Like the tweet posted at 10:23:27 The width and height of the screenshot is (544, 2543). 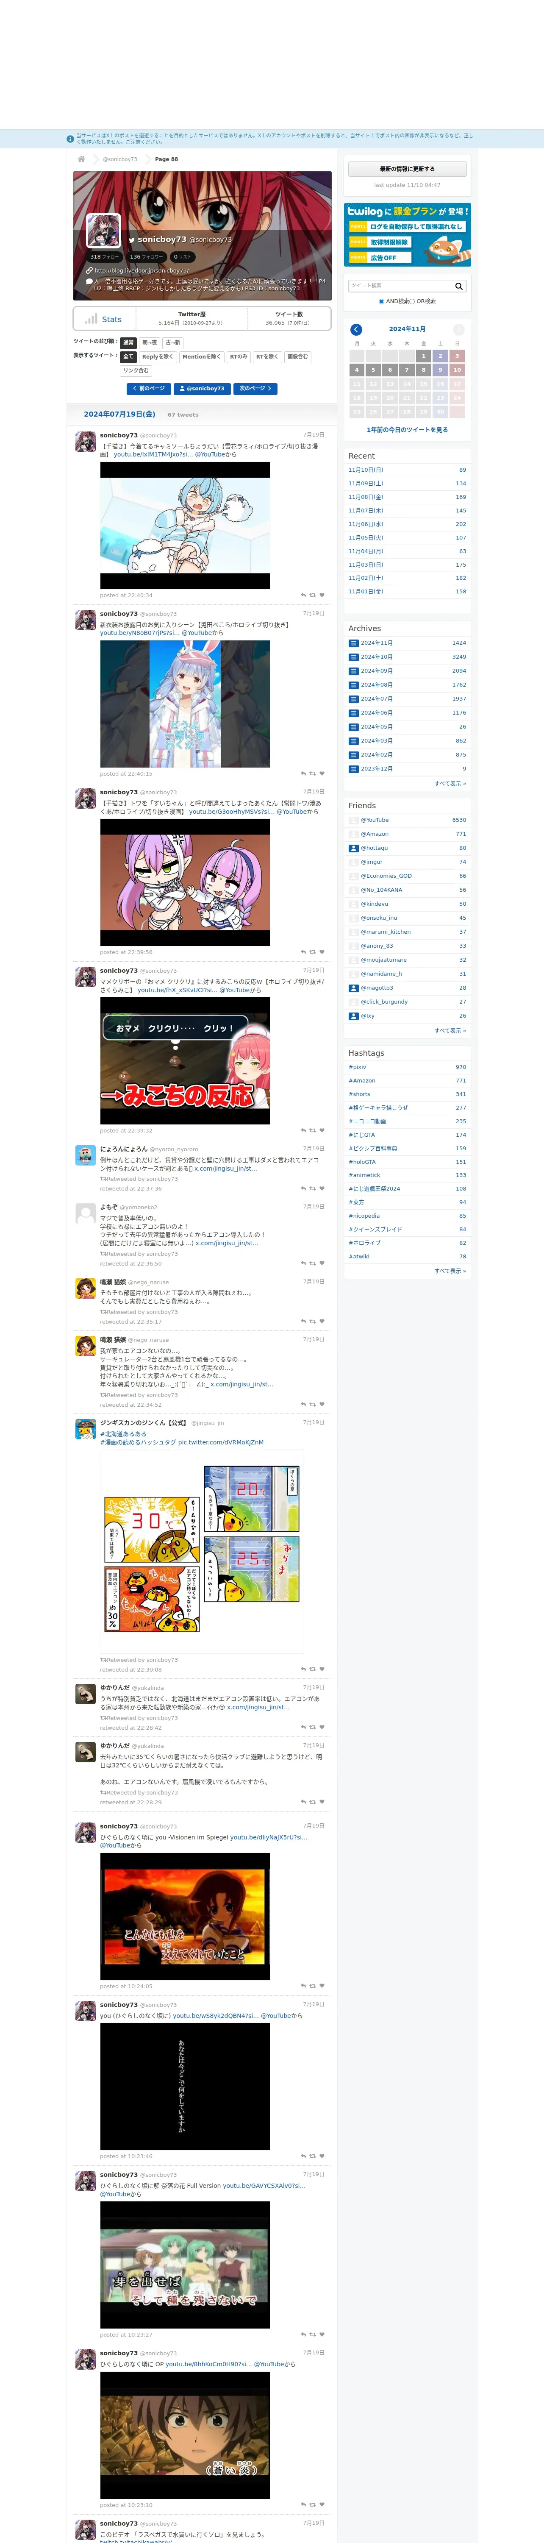click(x=322, y=2335)
